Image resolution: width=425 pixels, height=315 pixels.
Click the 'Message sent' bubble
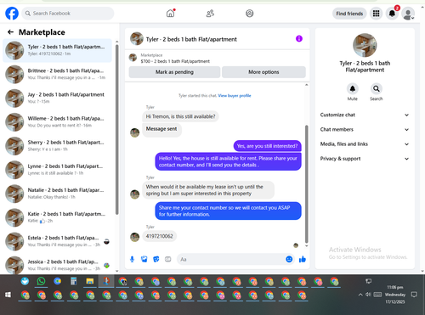click(x=161, y=130)
